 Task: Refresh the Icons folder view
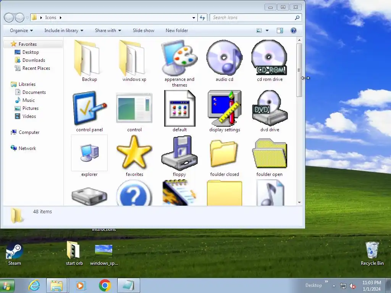pyautogui.click(x=202, y=18)
